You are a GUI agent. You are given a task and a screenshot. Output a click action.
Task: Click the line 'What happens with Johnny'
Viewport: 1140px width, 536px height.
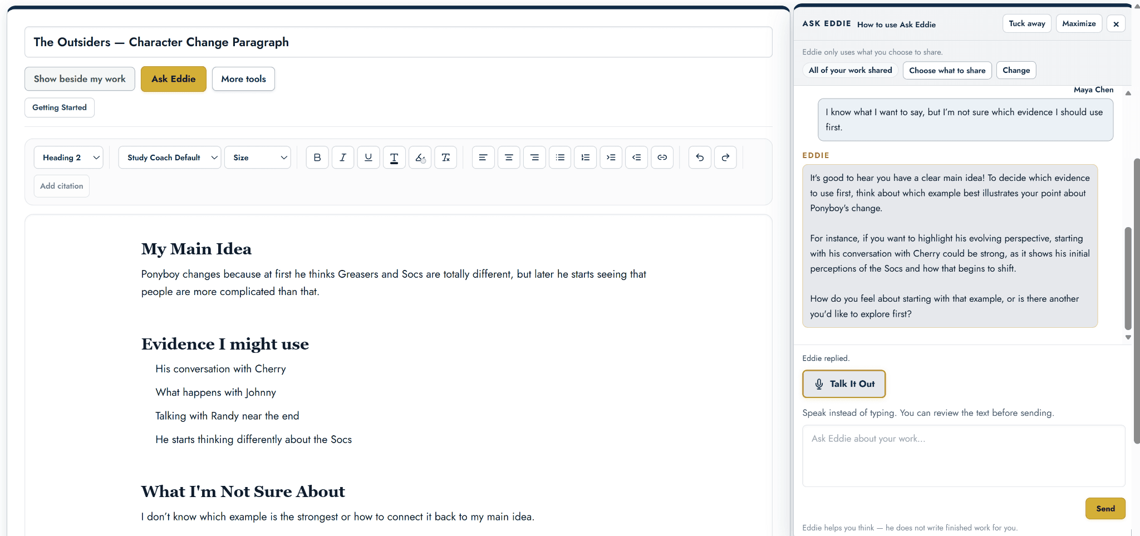point(216,392)
